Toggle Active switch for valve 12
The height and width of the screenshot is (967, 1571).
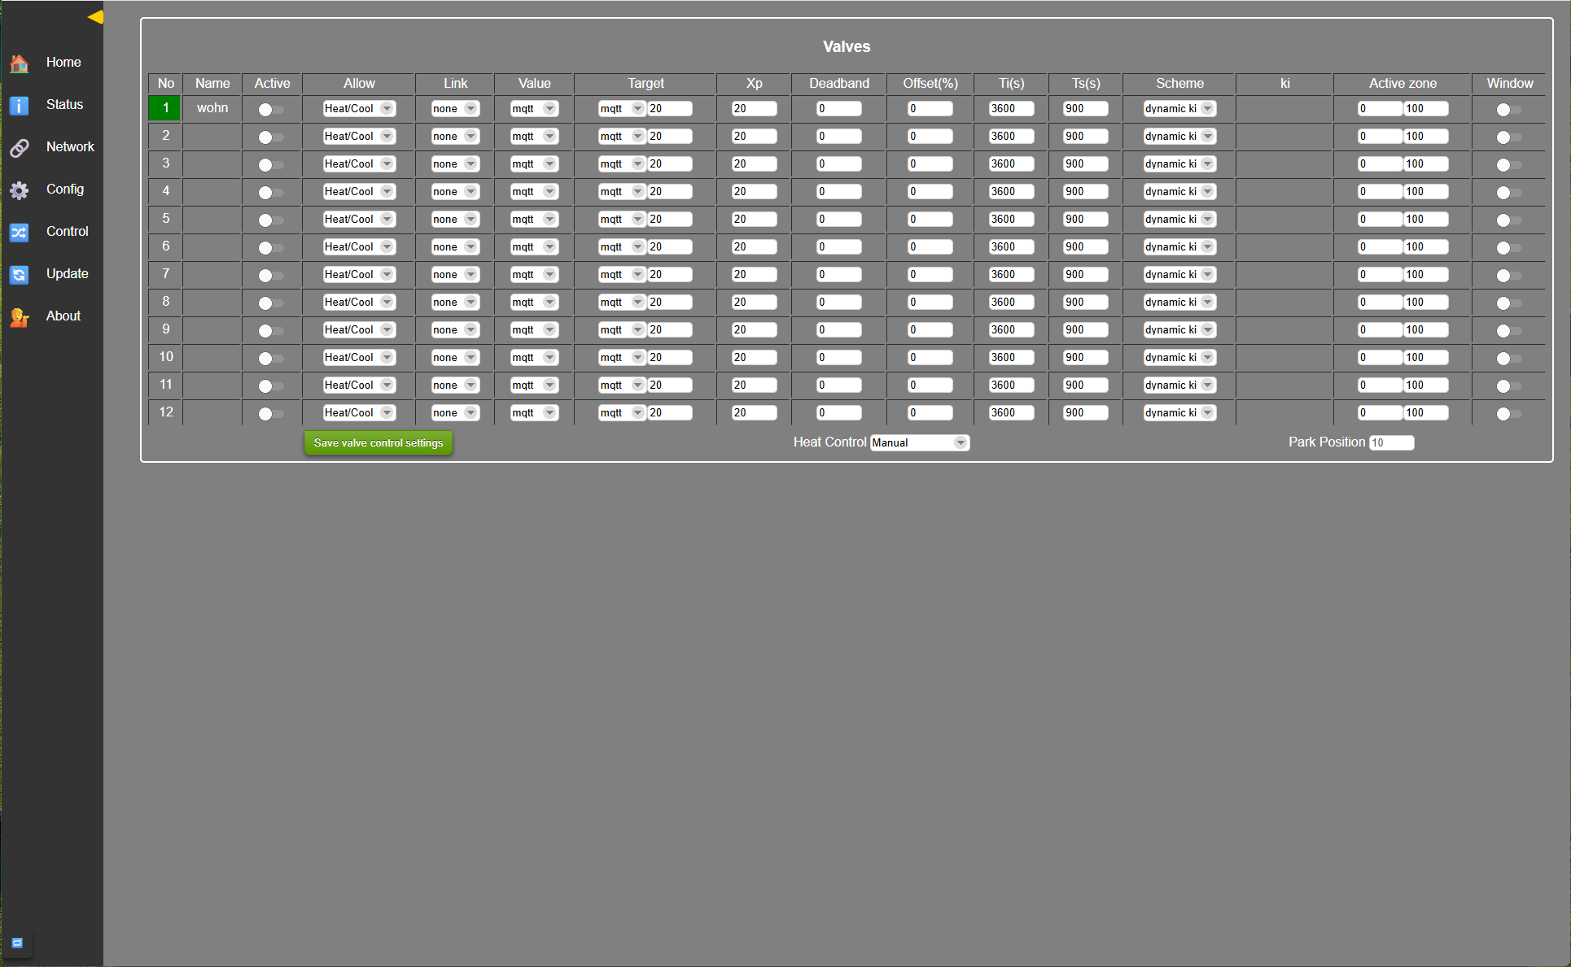pyautogui.click(x=270, y=413)
